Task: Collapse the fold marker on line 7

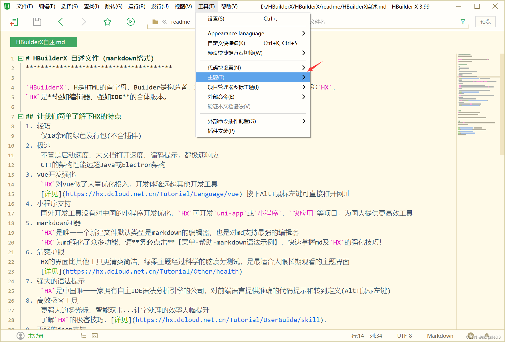Action: 21,117
